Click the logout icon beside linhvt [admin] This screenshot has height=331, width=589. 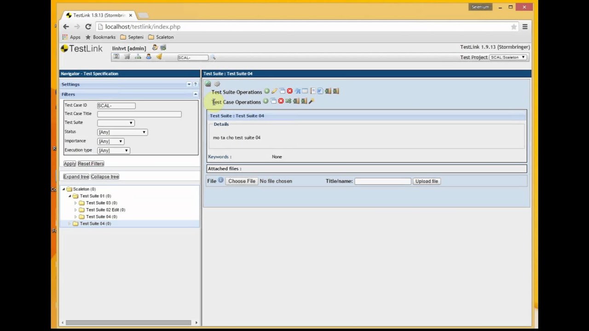tap(163, 47)
